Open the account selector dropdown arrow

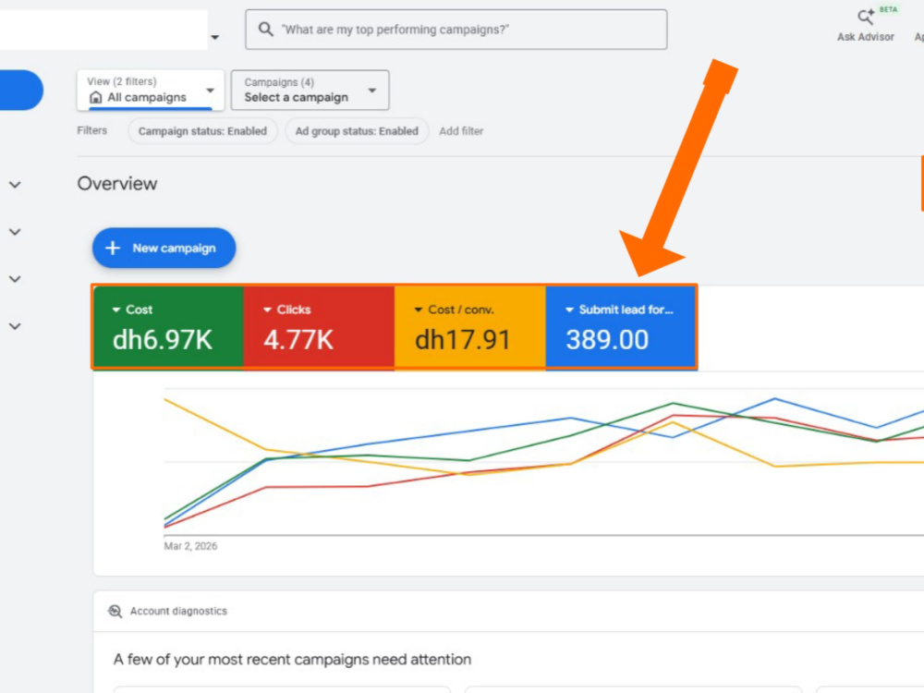[215, 37]
